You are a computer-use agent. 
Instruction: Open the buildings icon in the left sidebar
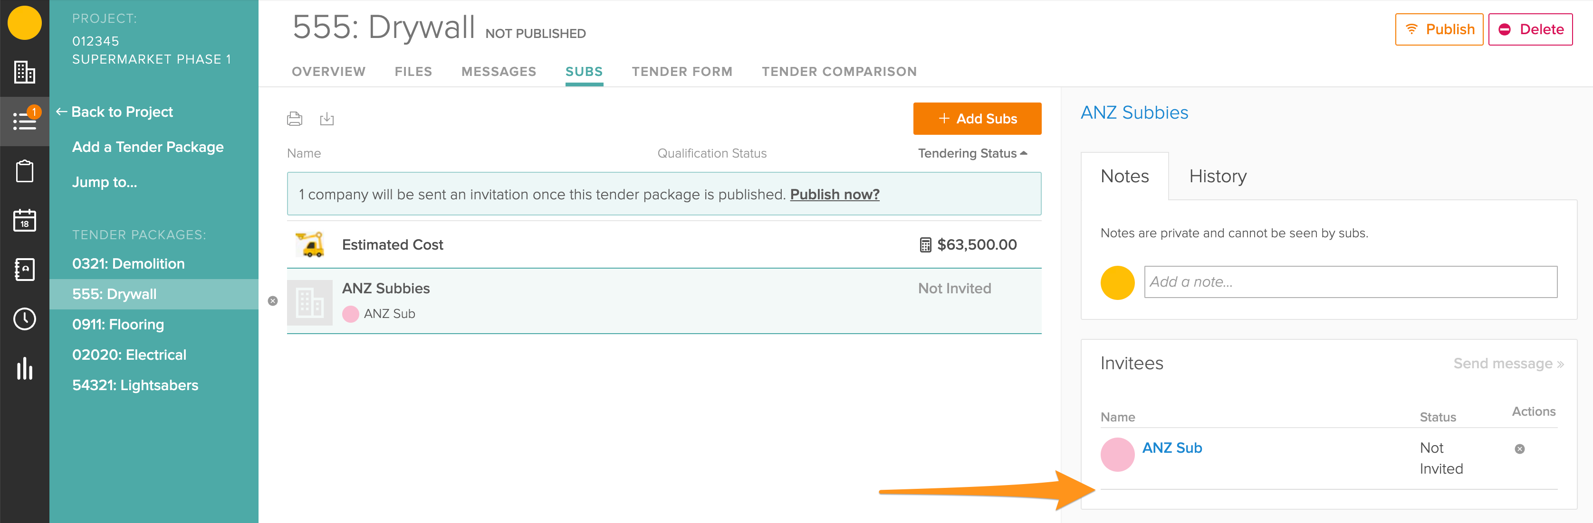(24, 72)
